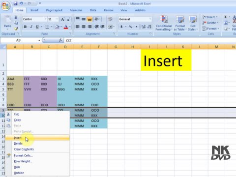Set middle vertical alignment
This screenshot has height=177, width=236.
point(84,19)
